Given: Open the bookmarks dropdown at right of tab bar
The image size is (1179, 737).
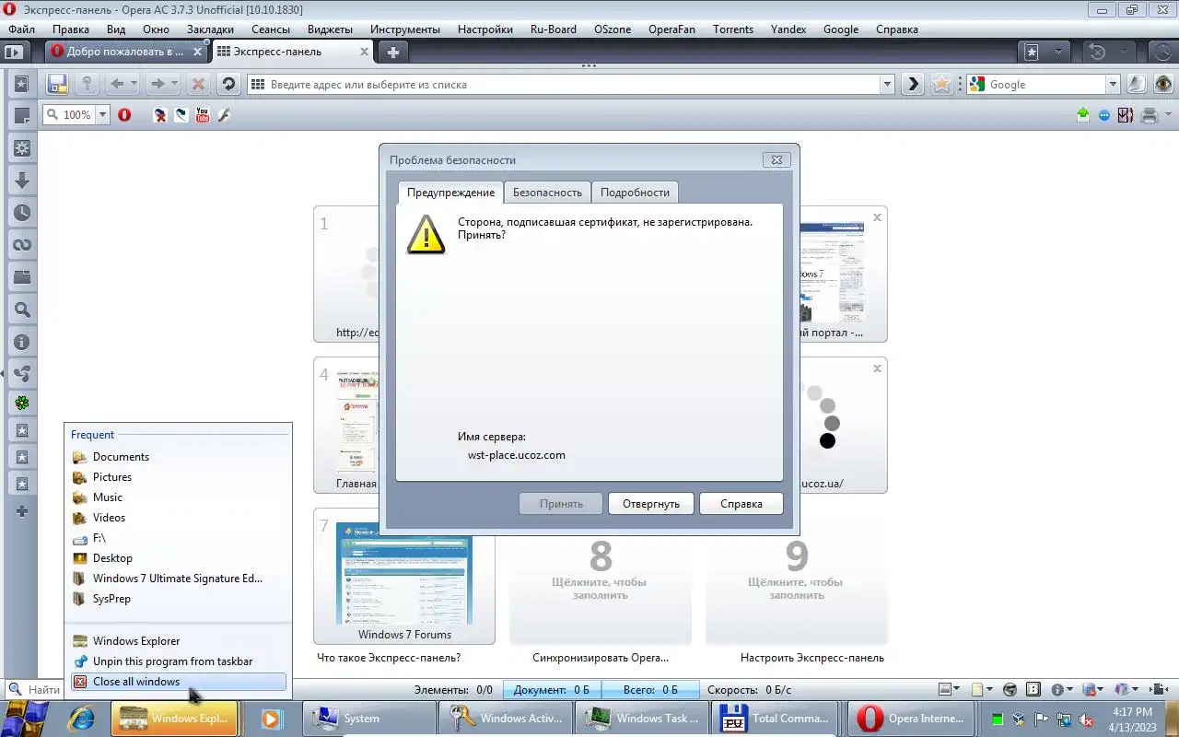Looking at the screenshot, I should (x=1057, y=53).
